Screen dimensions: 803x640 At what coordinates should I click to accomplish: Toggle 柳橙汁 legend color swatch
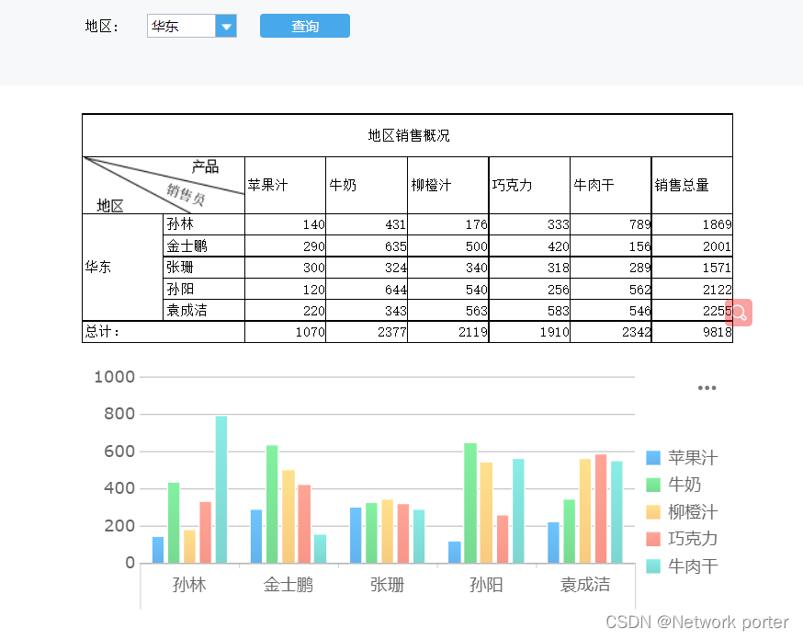653,512
